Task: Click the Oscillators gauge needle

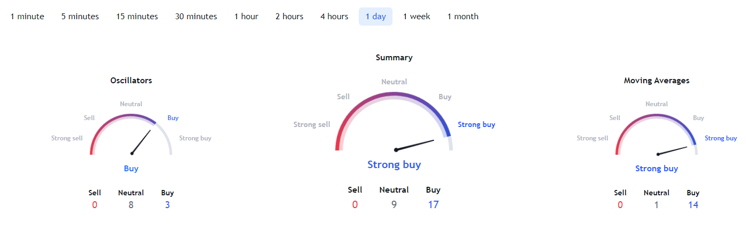Action: point(141,141)
